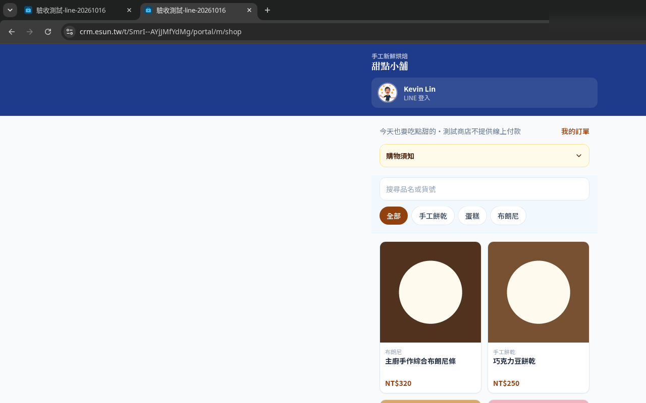Expand the 購物須知 section
This screenshot has height=403, width=646.
coord(484,156)
